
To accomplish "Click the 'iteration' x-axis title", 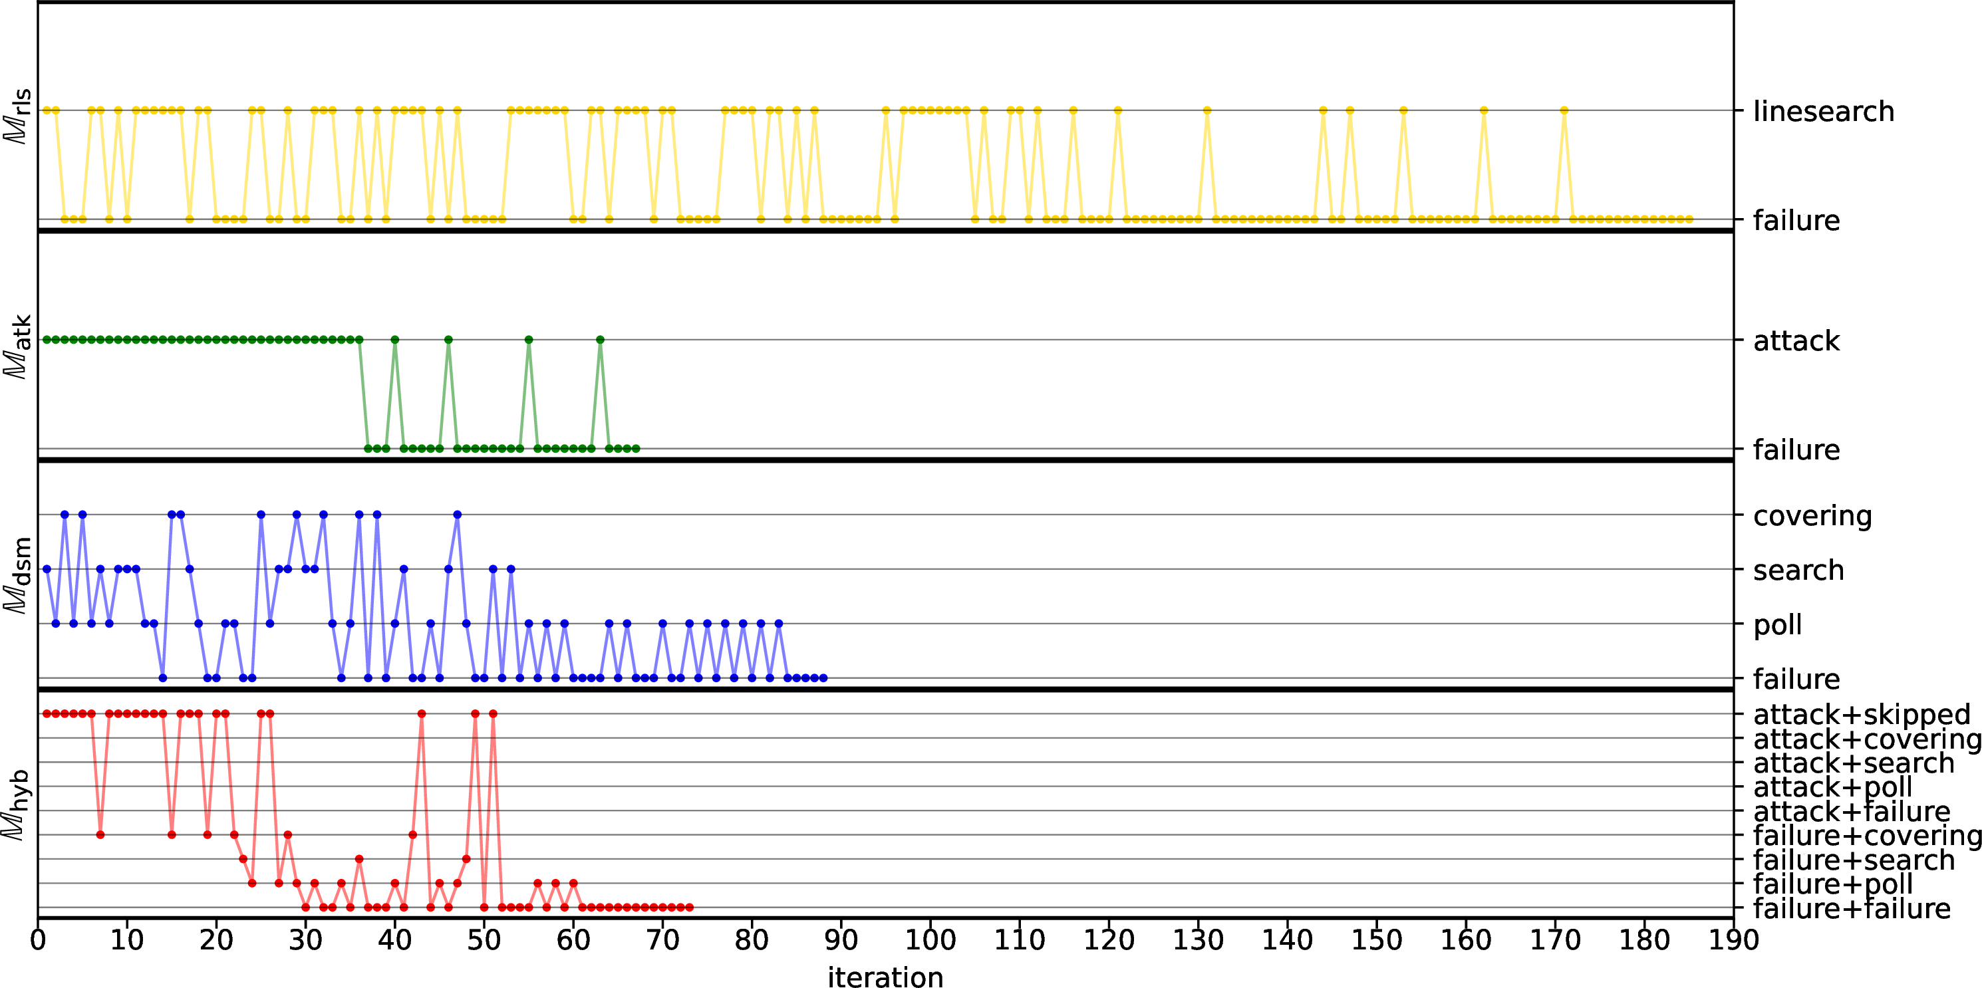I will (885, 977).
